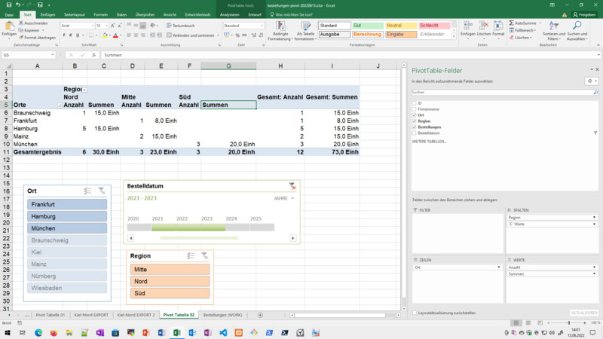Open the Name Box dropdown
The image size is (603, 339).
[52, 55]
